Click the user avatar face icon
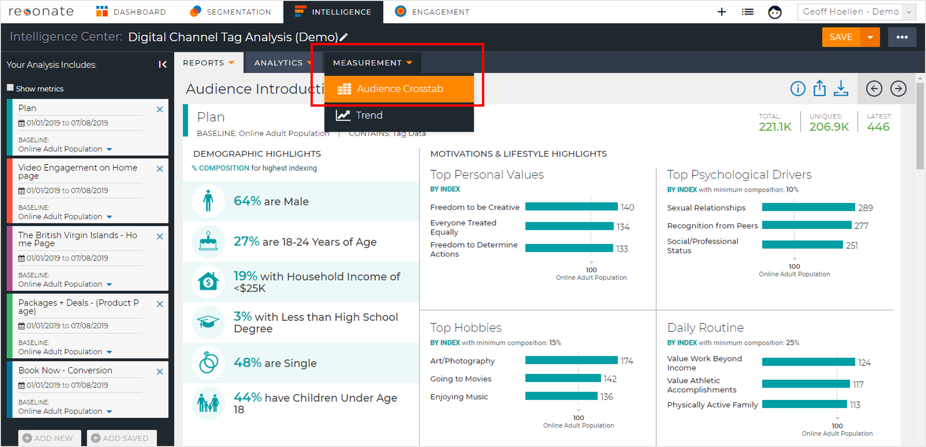This screenshot has height=447, width=926. point(774,12)
